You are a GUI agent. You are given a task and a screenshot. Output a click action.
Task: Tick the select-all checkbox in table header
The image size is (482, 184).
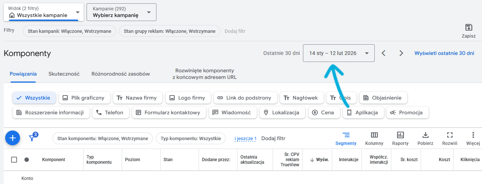tap(14, 160)
